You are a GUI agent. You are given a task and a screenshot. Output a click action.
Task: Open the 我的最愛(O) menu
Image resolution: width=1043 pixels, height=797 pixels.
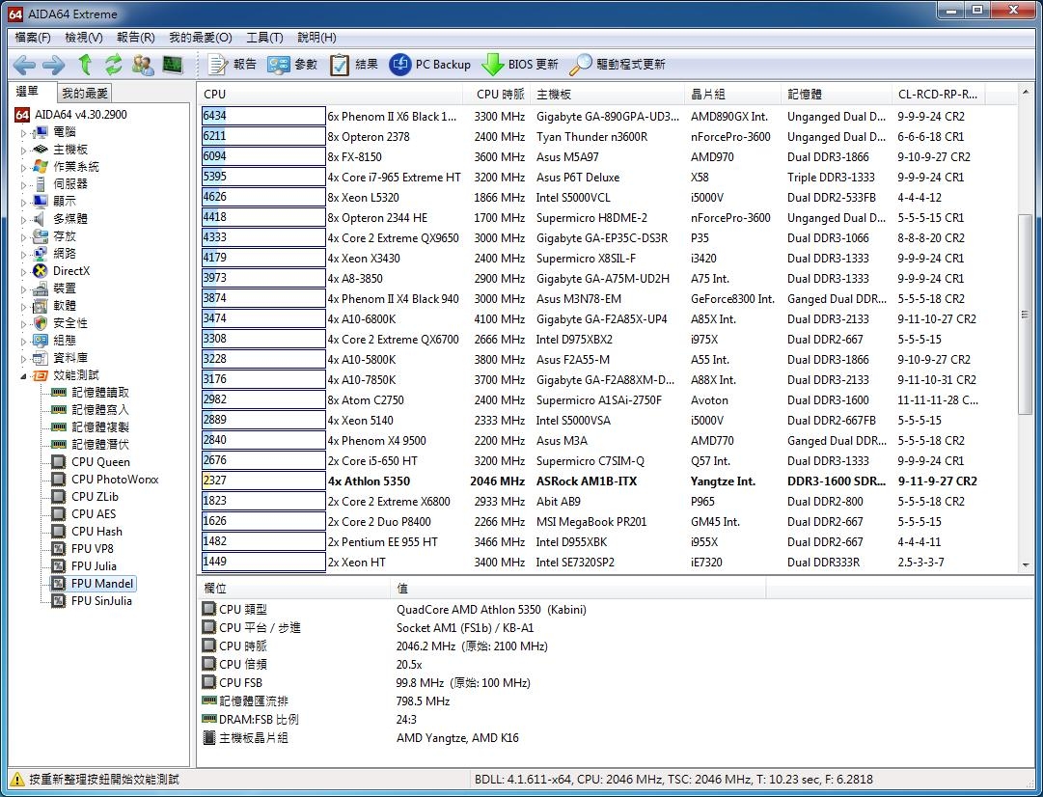(201, 38)
